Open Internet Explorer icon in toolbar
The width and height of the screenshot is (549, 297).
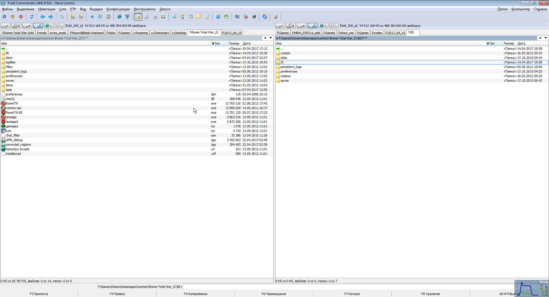119,17
